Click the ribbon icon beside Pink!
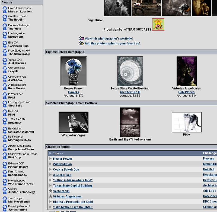 [5, 113]
